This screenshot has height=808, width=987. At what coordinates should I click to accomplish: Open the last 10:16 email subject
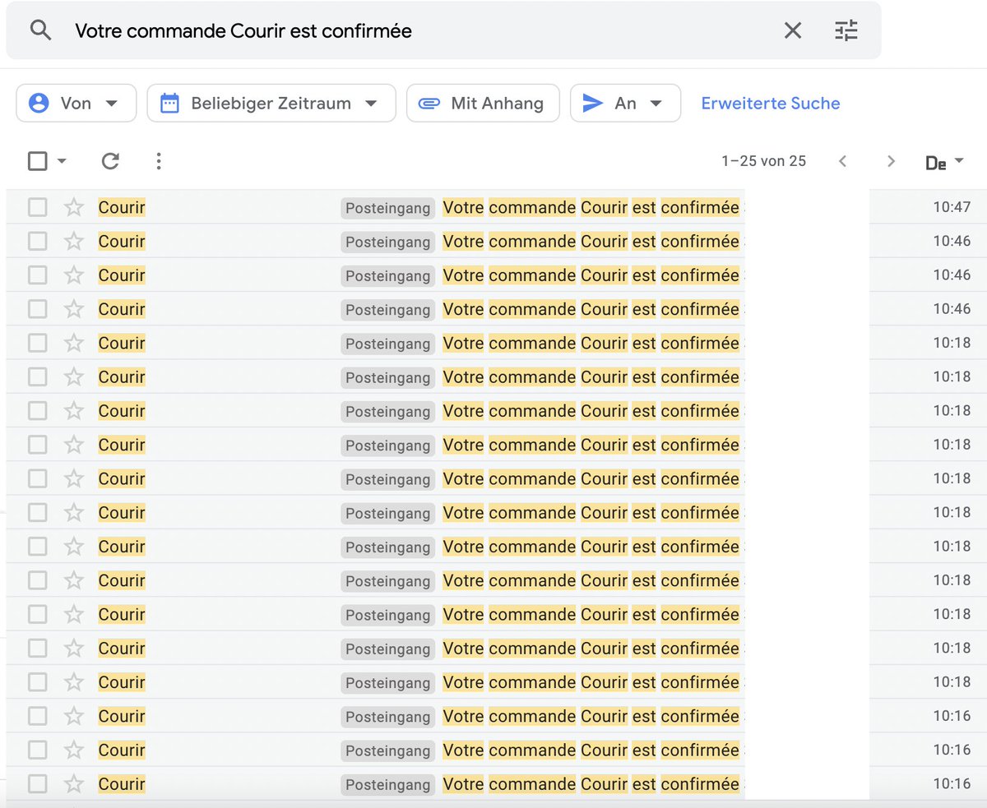pos(591,783)
